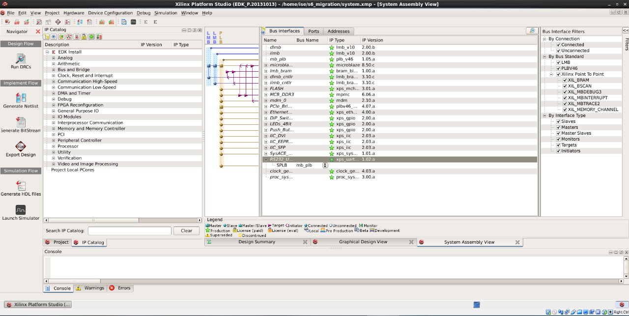This screenshot has height=316, width=629.
Task: Collapse the By Connection filter group
Action: [544, 39]
